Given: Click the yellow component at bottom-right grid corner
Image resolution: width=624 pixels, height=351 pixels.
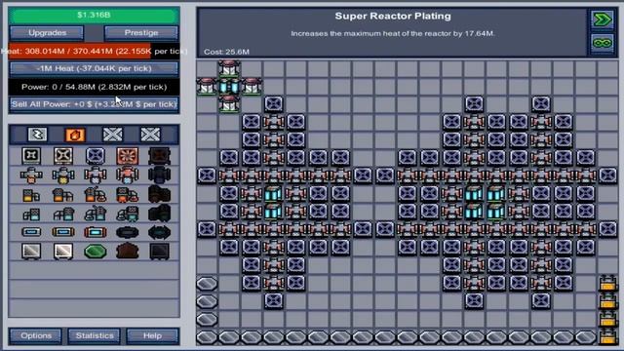Looking at the screenshot, I should 607,337.
